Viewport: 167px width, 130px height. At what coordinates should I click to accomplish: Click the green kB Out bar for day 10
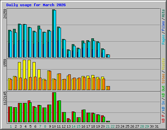pos(55,107)
